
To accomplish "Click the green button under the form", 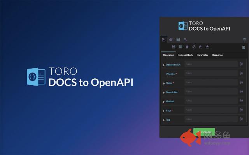I will coord(204,132).
